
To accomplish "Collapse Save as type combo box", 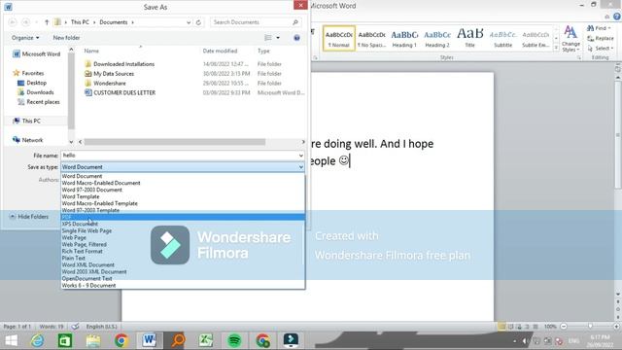I will click(300, 167).
